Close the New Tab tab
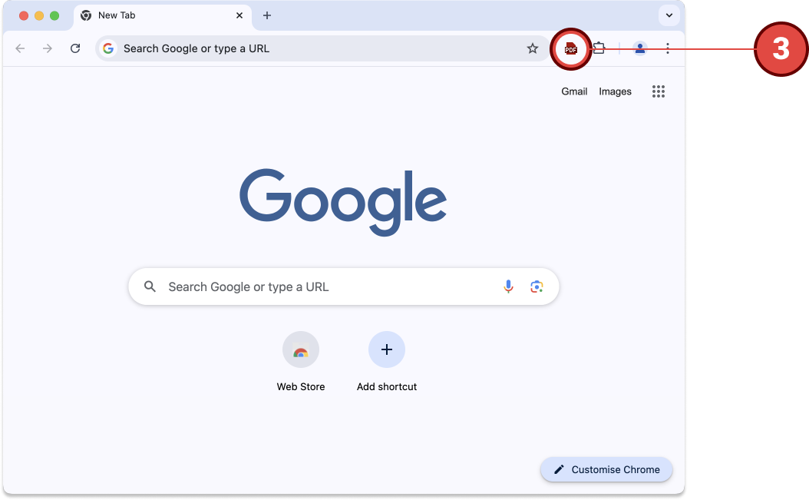 pyautogui.click(x=239, y=15)
